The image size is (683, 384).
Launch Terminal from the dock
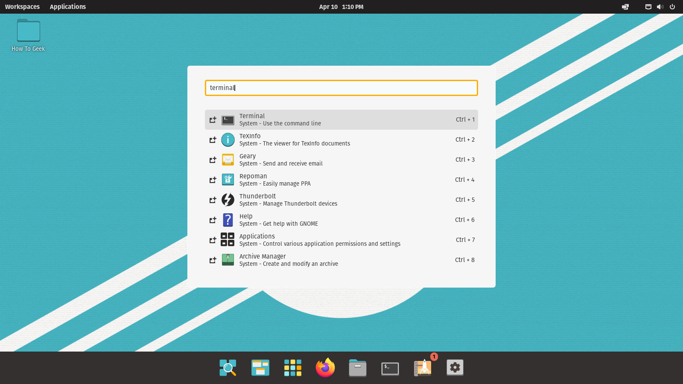pyautogui.click(x=390, y=369)
